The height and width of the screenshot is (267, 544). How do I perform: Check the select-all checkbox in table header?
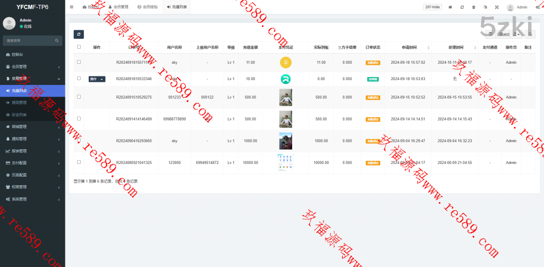(79, 47)
